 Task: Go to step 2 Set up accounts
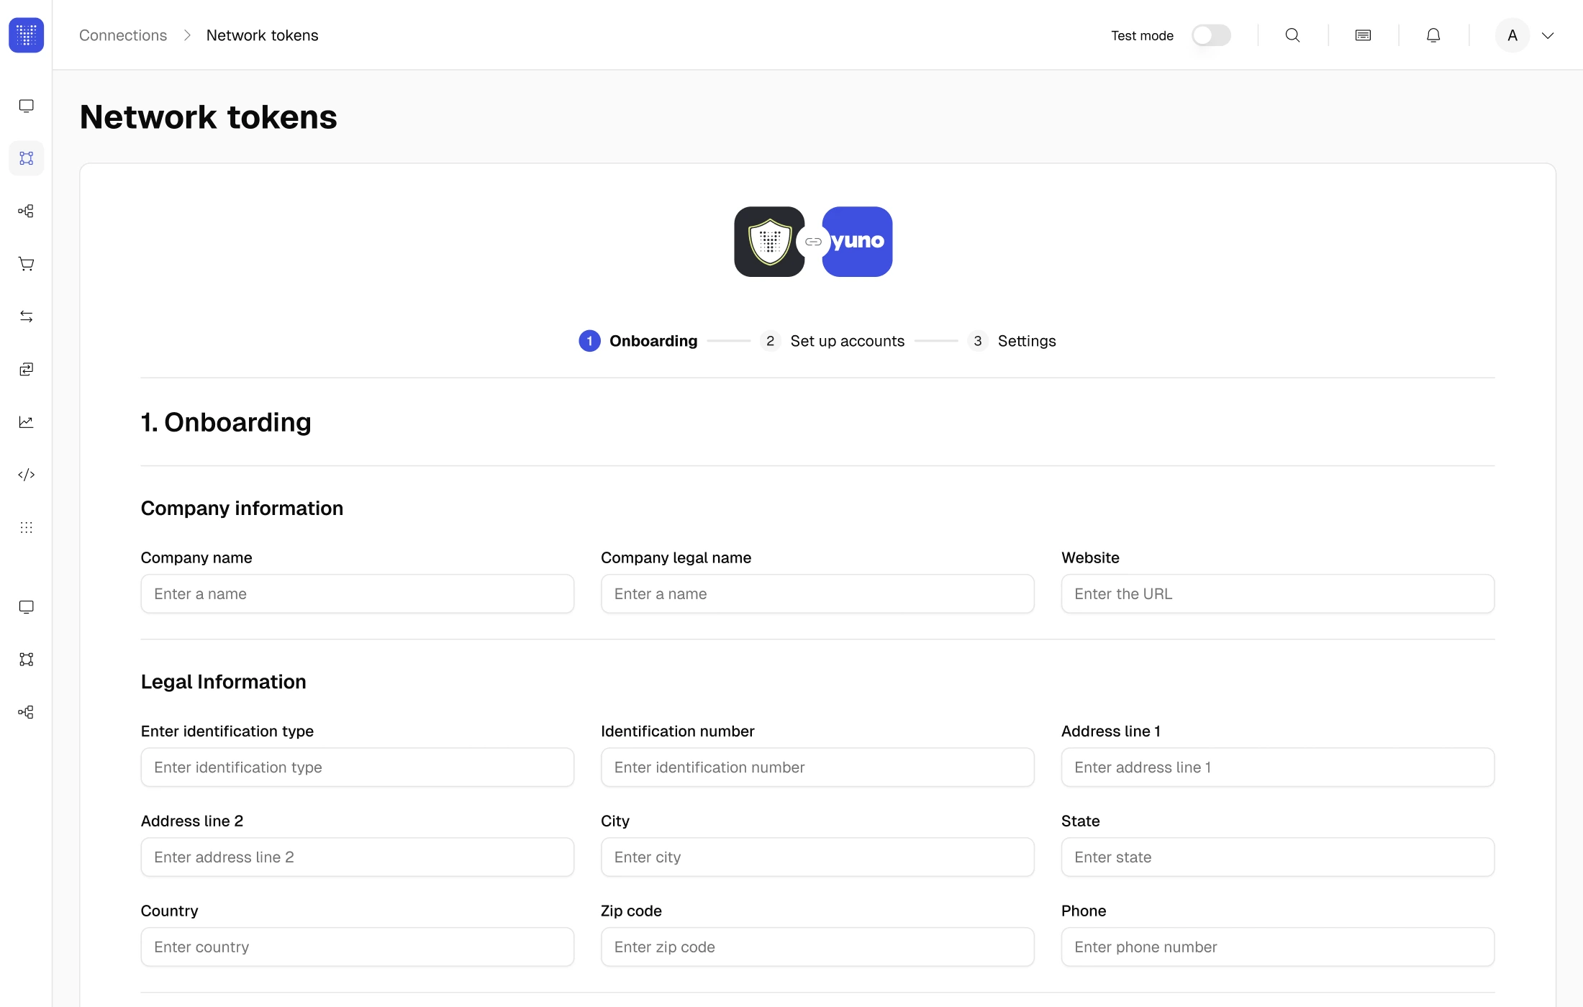[x=833, y=341]
